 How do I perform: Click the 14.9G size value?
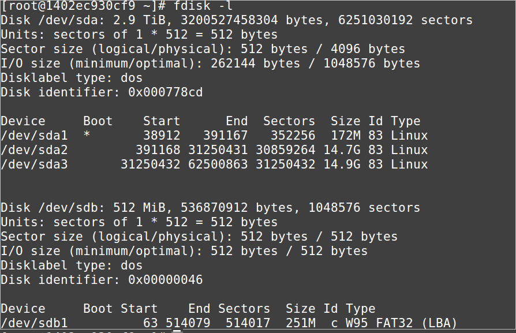pos(342,164)
